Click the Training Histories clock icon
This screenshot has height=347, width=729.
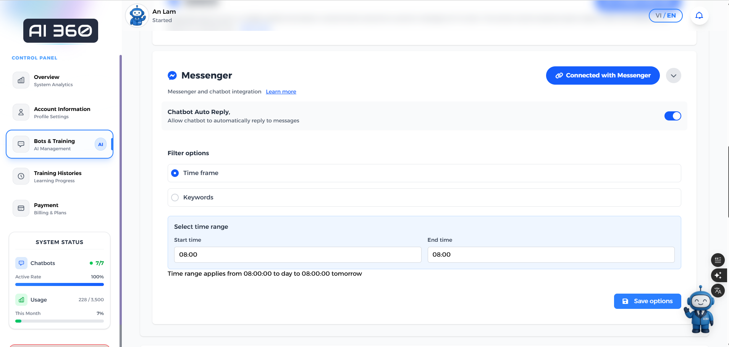coord(21,176)
